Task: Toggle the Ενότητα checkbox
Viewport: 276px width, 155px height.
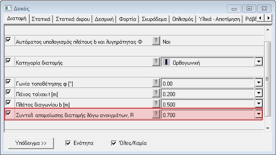Action: point(68,143)
